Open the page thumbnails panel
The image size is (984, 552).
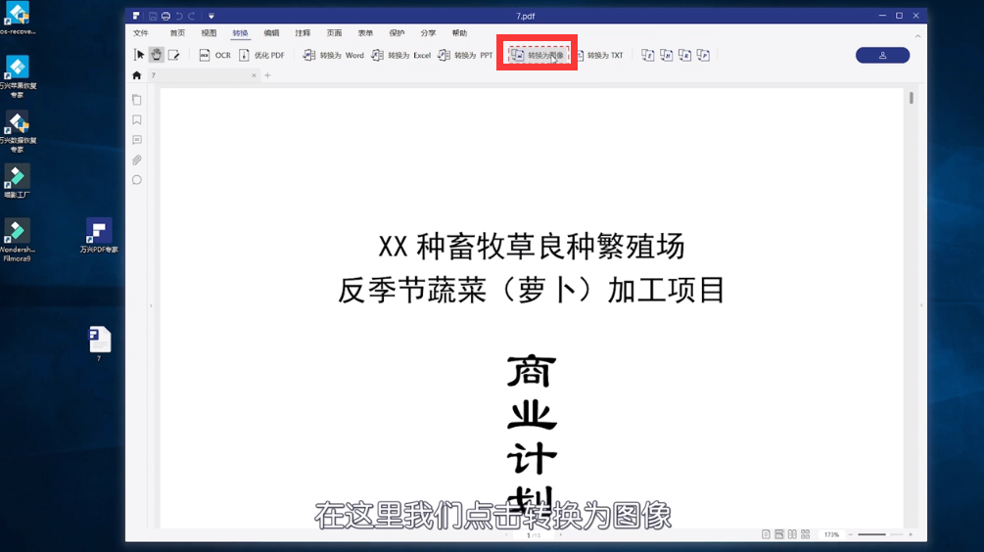tap(137, 100)
